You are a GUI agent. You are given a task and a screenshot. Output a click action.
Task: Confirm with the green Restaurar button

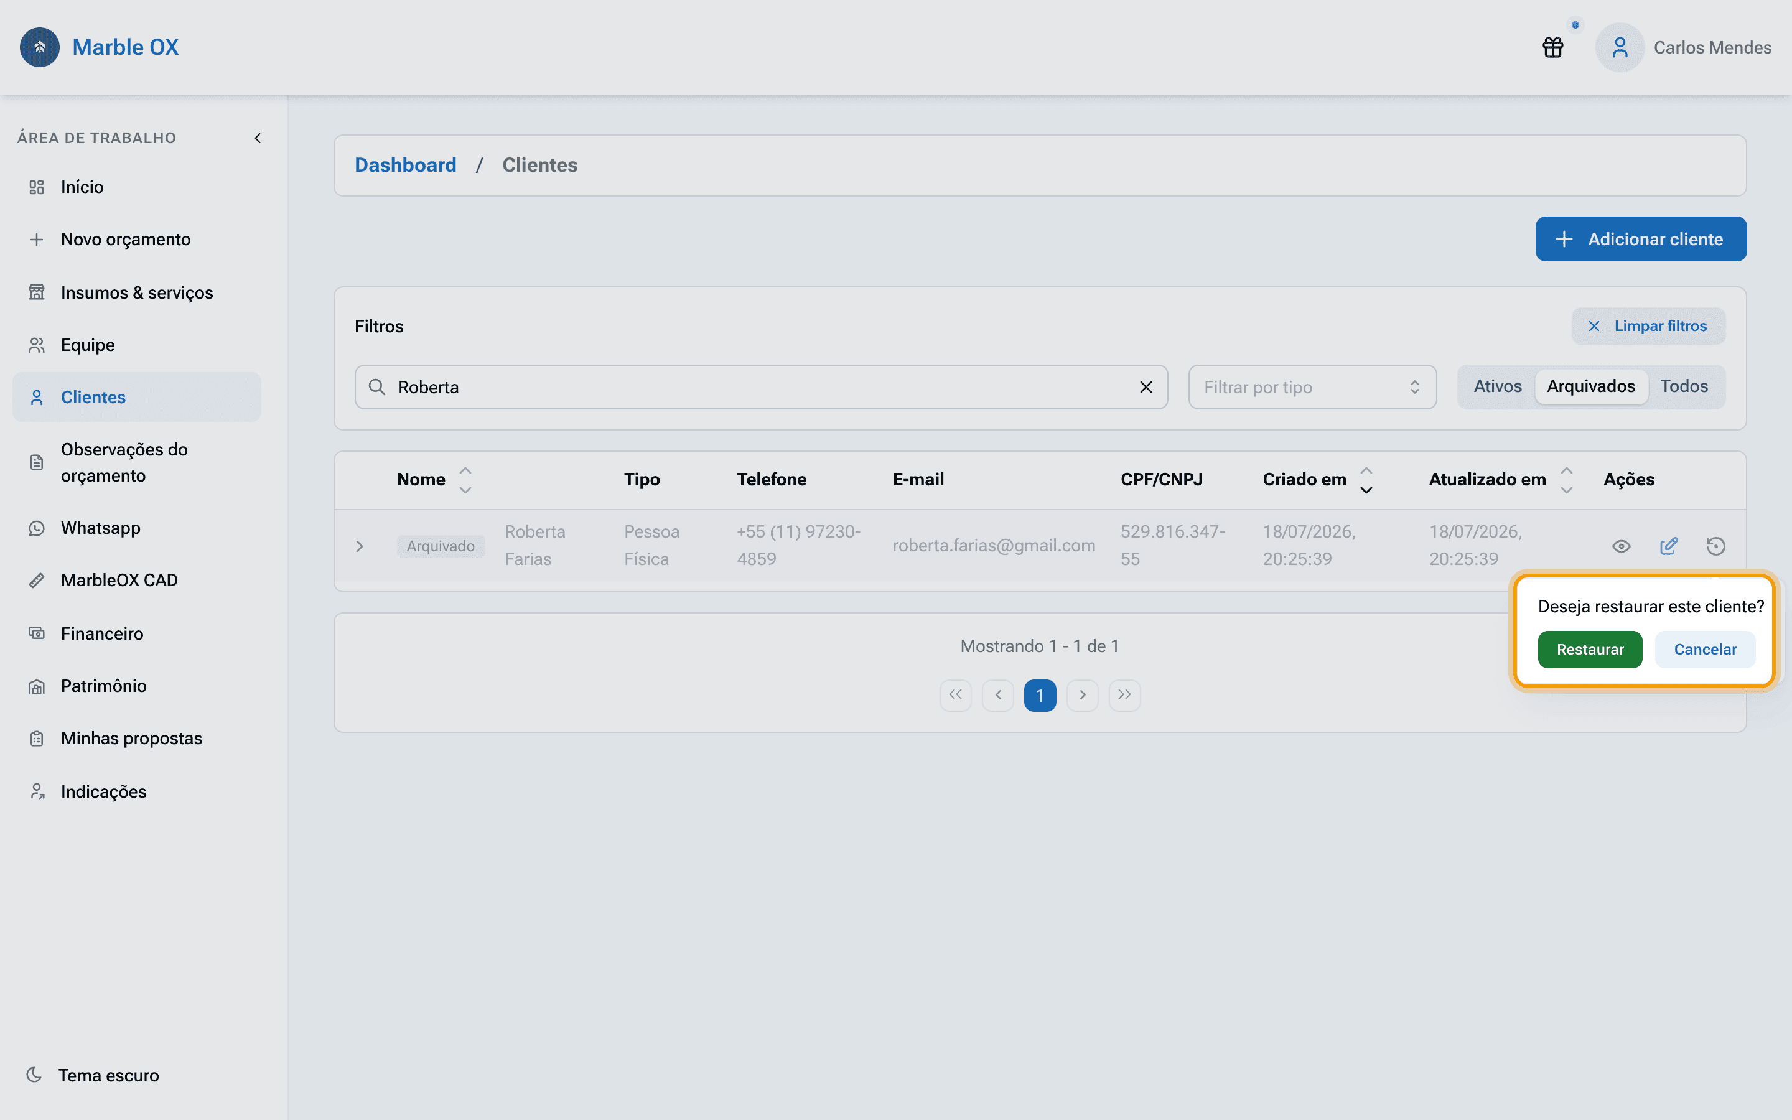point(1590,650)
